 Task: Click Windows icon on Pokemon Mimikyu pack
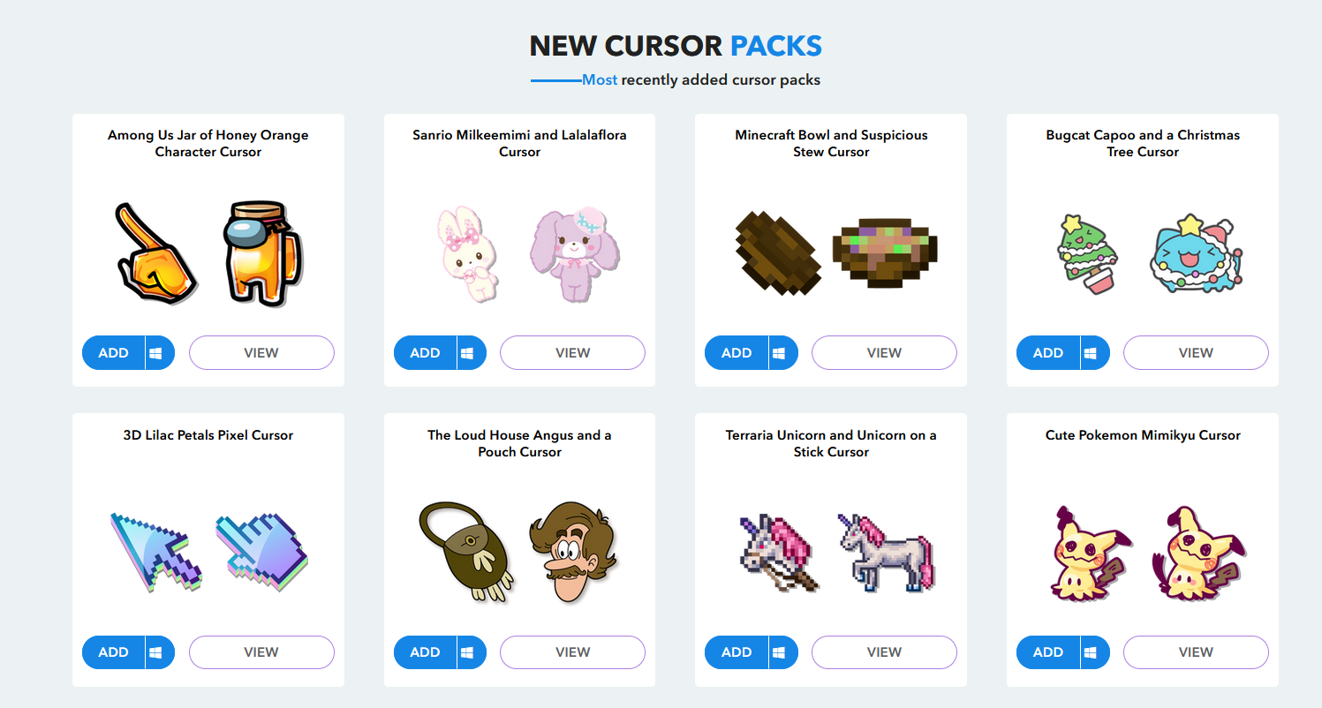(1091, 652)
